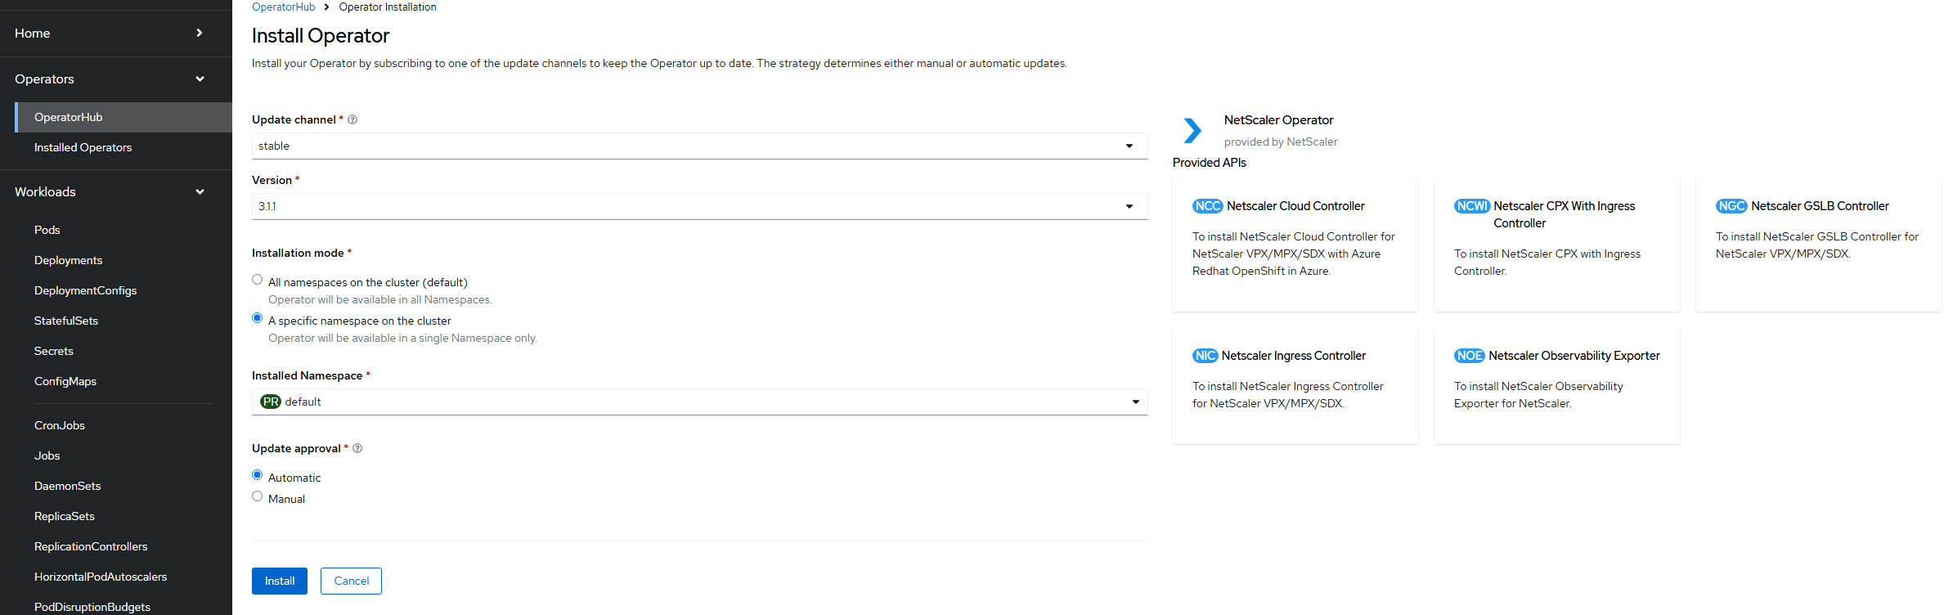Viewport: 1944px width, 615px height.
Task: Collapse the Workloads navigation section
Action: point(116,192)
